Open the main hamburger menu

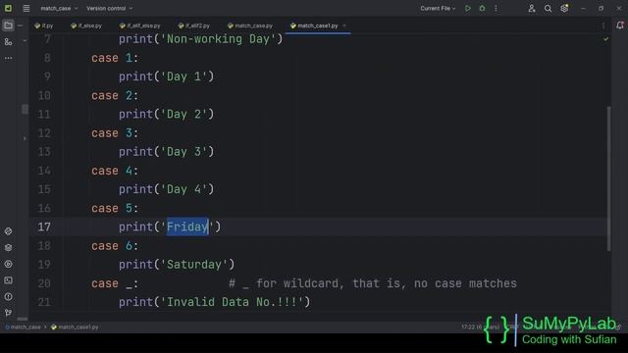coord(26,8)
